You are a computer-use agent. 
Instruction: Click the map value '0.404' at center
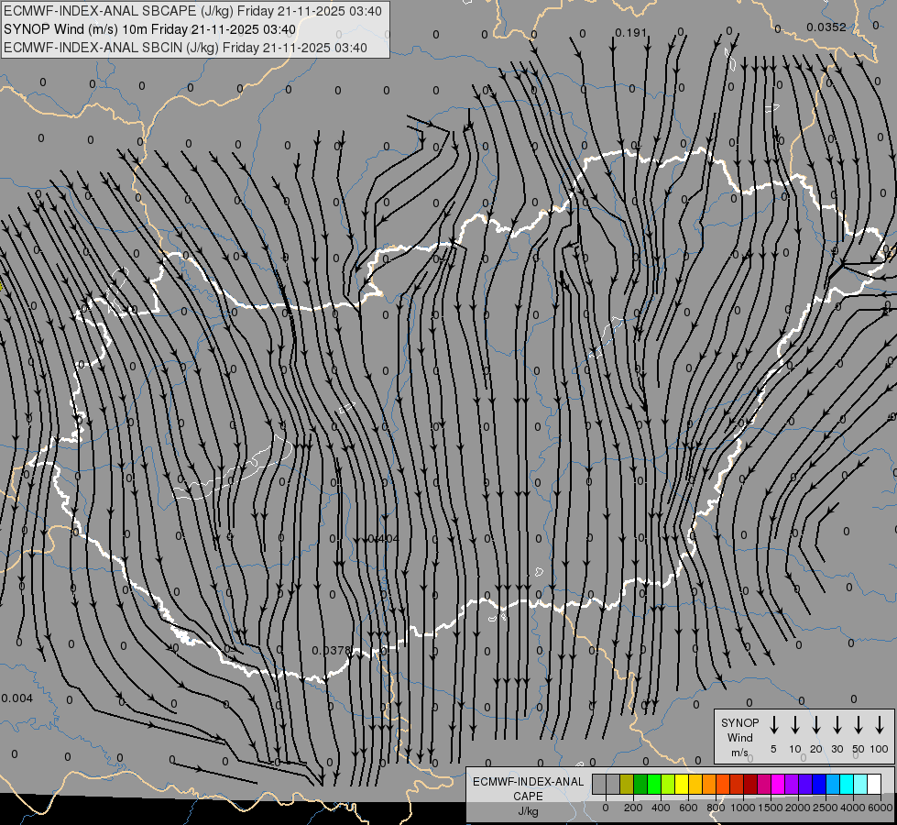383,539
